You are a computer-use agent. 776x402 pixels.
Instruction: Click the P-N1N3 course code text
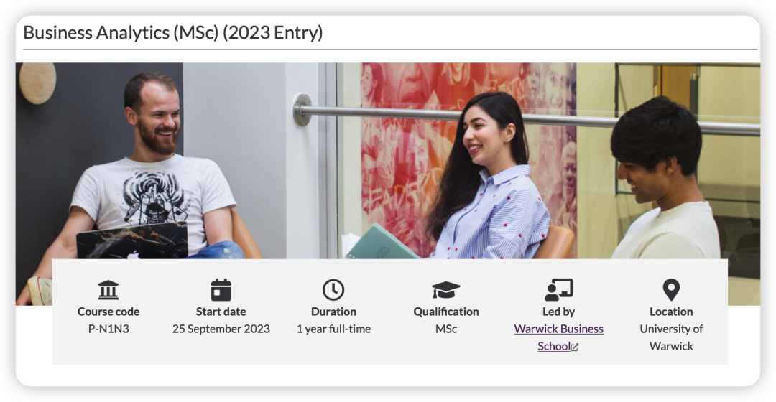[x=108, y=329]
